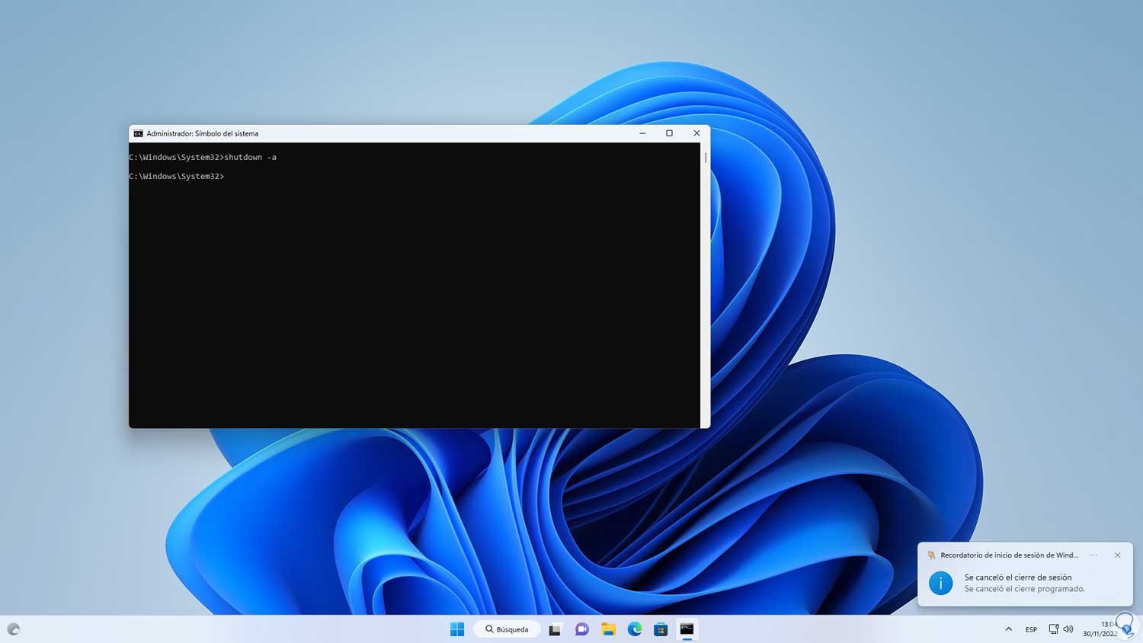Click the volume speaker icon in tray
Screen dimensions: 1143x643
(1068, 629)
